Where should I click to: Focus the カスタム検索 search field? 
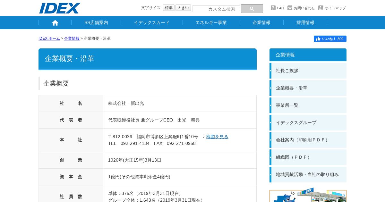pyautogui.click(x=217, y=9)
